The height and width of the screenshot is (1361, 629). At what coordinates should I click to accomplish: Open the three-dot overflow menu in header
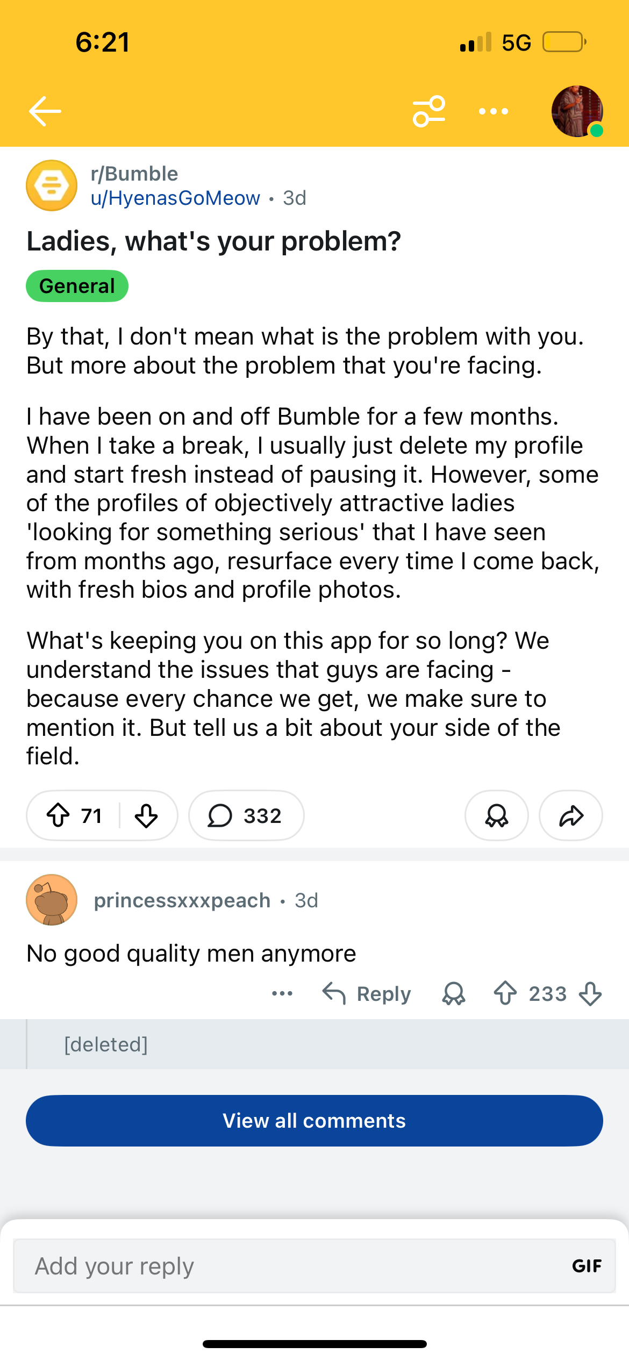(494, 111)
